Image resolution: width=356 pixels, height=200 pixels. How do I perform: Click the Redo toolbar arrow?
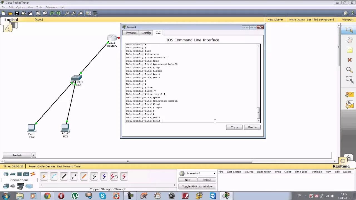[x=58, y=13]
